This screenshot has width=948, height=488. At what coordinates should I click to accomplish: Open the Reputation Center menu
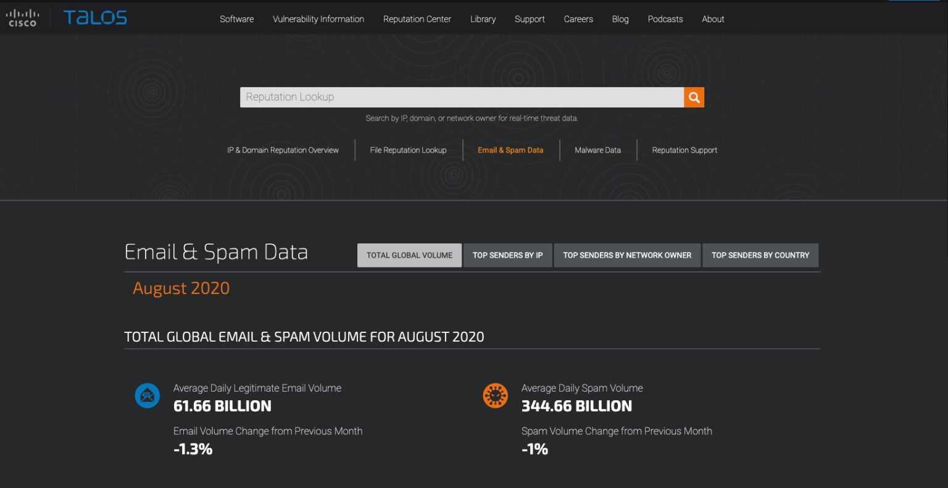(417, 19)
